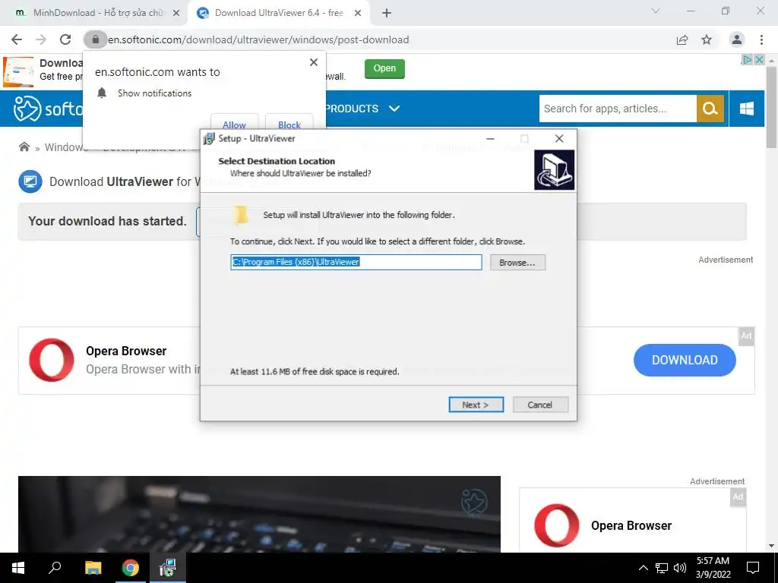The height and width of the screenshot is (583, 778).
Task: Open a new tab with the plus button
Action: click(x=387, y=13)
